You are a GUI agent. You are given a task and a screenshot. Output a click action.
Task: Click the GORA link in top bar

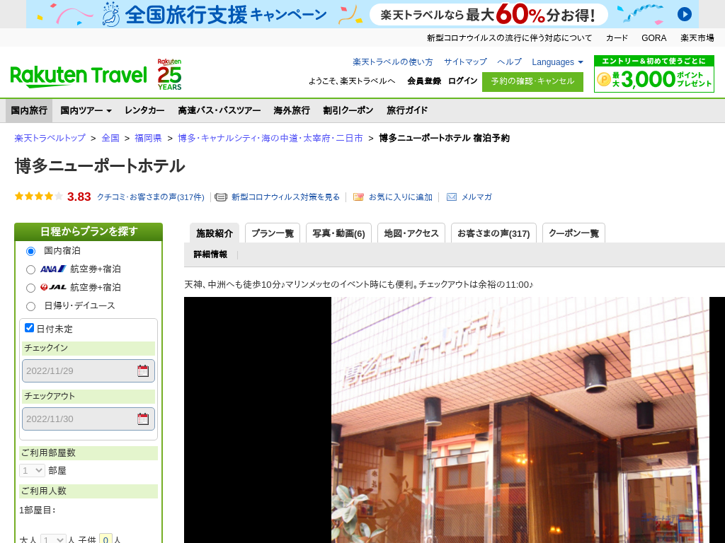click(653, 38)
